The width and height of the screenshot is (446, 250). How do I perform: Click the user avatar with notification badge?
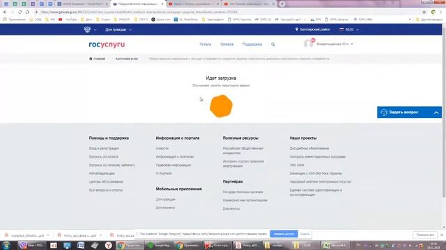(x=309, y=43)
